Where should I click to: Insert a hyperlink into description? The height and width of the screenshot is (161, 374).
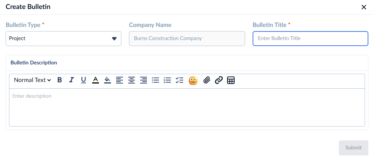coord(219,80)
